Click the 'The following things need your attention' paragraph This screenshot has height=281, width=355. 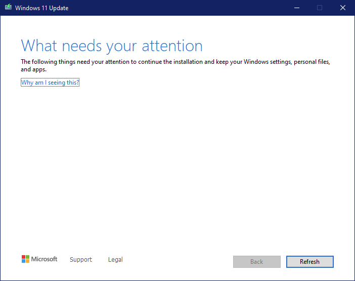click(x=175, y=65)
